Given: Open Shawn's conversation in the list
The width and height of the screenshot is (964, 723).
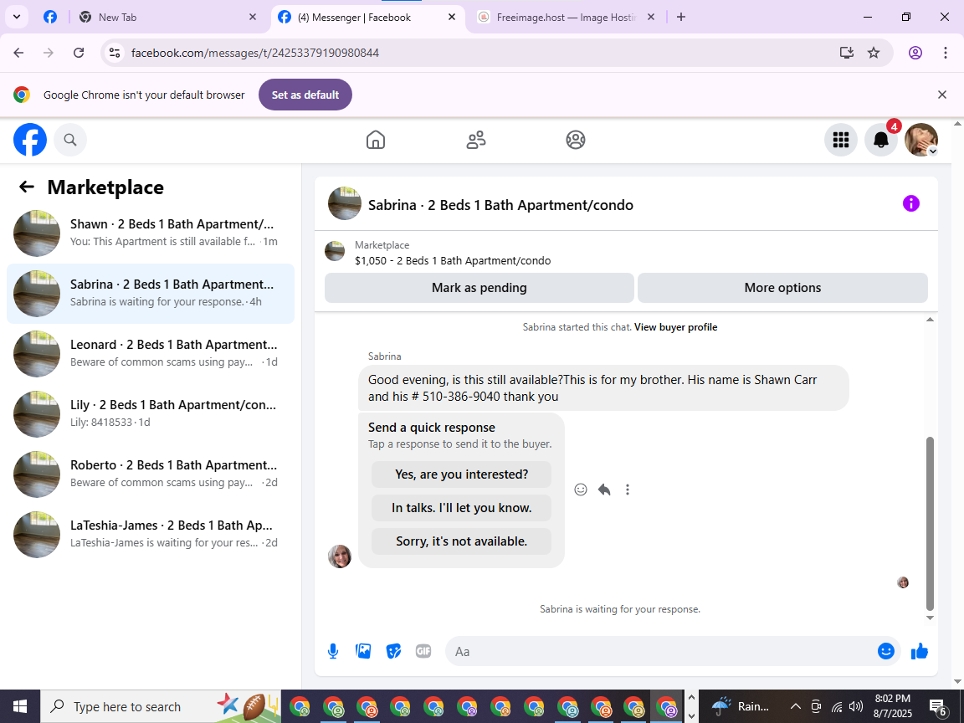Looking at the screenshot, I should pyautogui.click(x=151, y=233).
